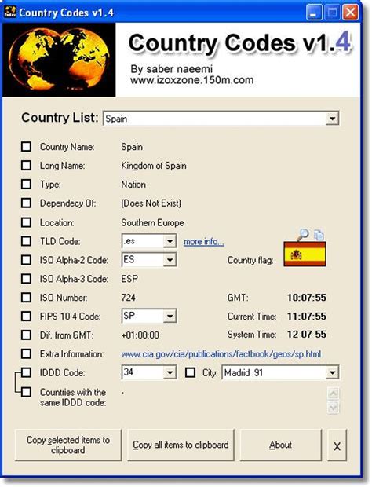Click the GMT time 10:07:55

pos(307,298)
